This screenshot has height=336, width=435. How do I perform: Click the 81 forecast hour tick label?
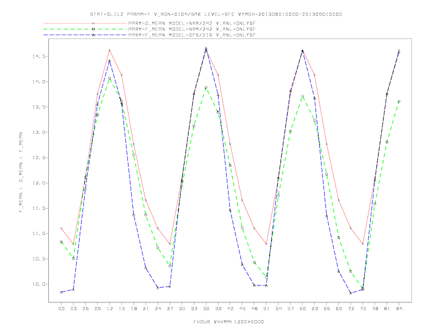click(387, 309)
